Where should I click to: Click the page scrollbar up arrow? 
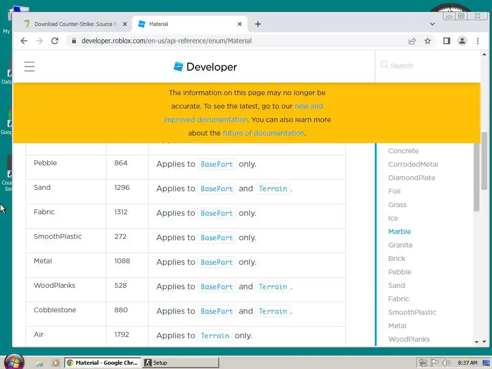point(484,54)
